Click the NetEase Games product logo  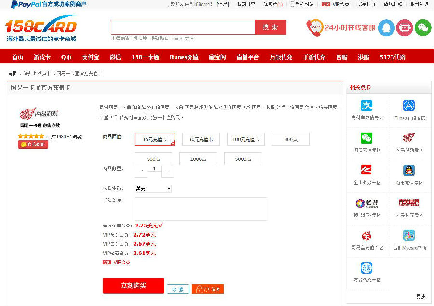(40, 113)
